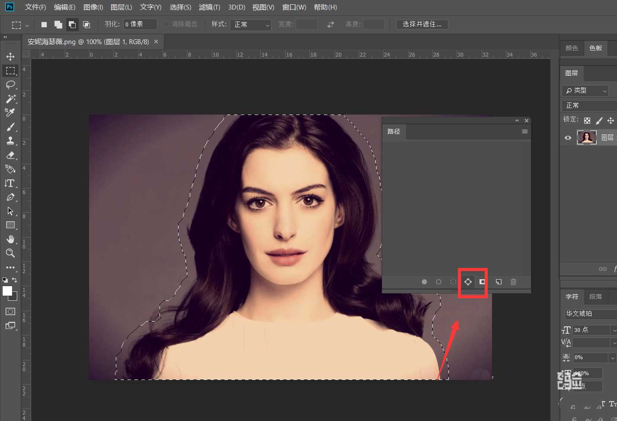Image resolution: width=617 pixels, height=421 pixels.
Task: Select the Move tool
Action: pos(10,57)
